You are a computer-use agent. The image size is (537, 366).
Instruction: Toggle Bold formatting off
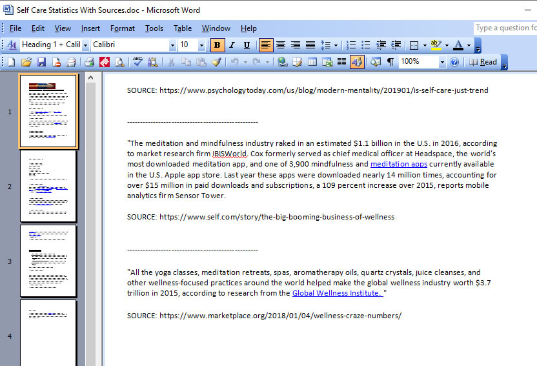click(x=217, y=45)
